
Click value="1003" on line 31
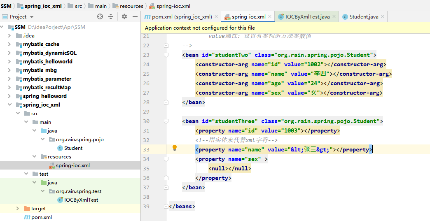click(281, 130)
